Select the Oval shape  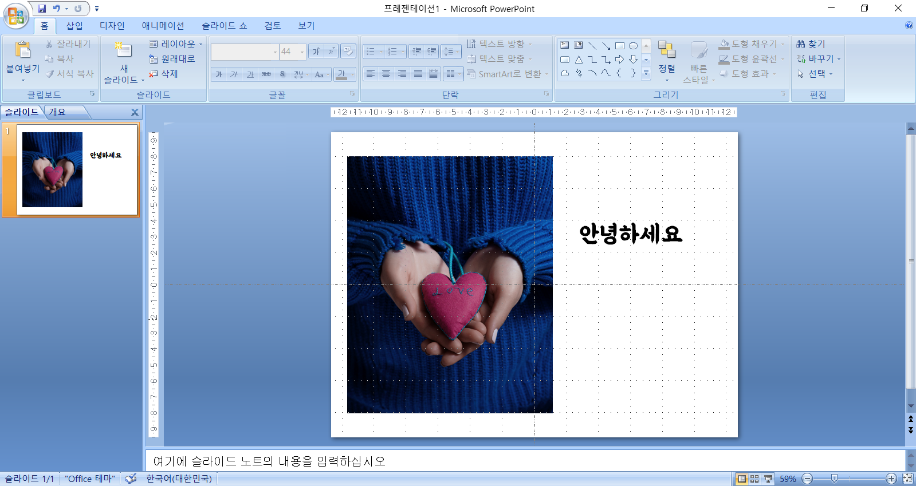[634, 45]
